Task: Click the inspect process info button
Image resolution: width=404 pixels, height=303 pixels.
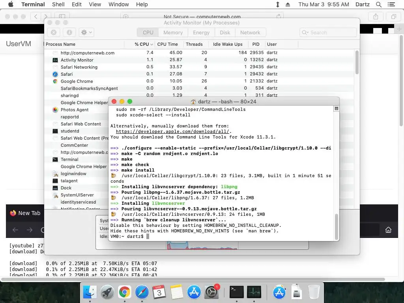Action: (69, 32)
